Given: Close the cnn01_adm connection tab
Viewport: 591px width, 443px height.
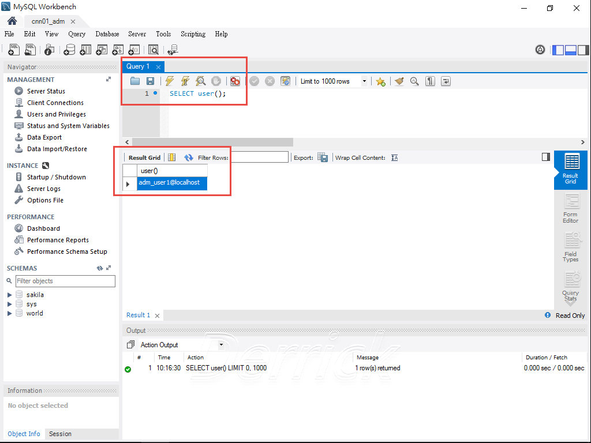Looking at the screenshot, I should point(73,21).
